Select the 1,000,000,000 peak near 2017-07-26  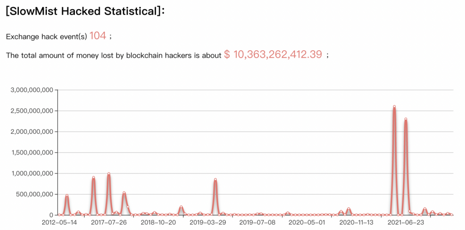click(109, 174)
